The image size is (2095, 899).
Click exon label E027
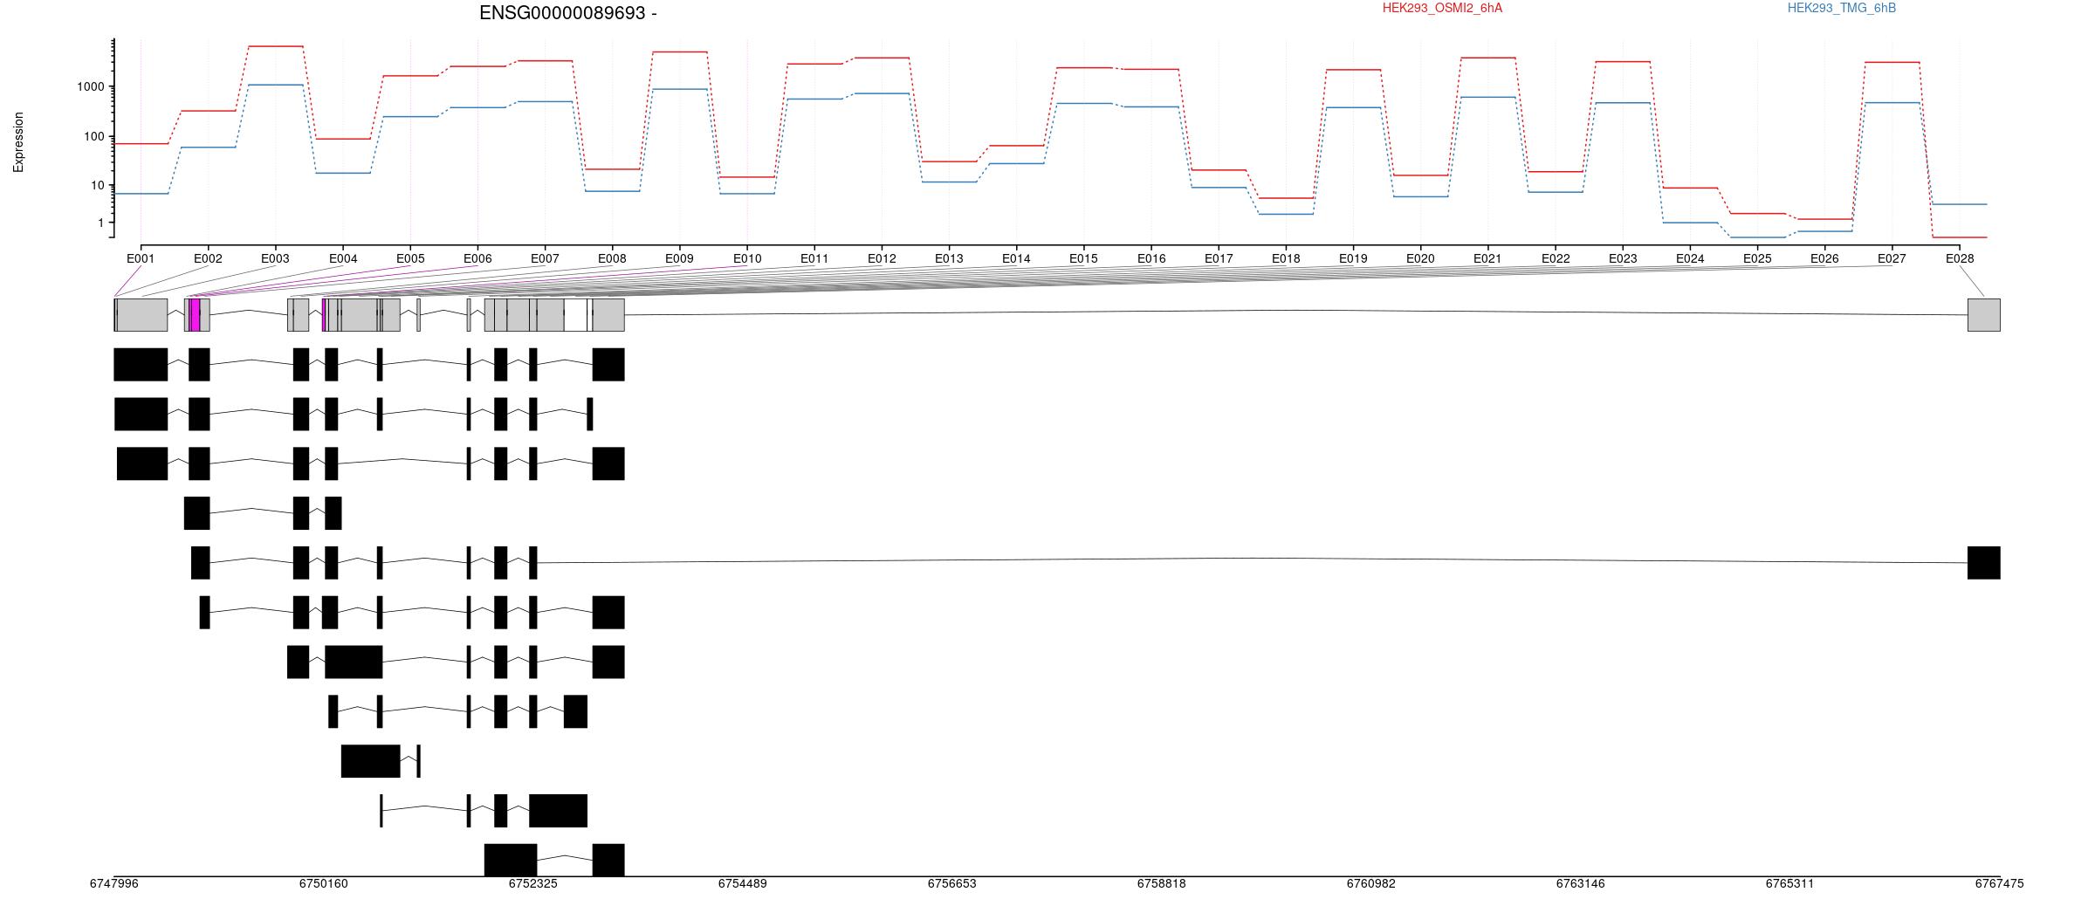(1892, 258)
